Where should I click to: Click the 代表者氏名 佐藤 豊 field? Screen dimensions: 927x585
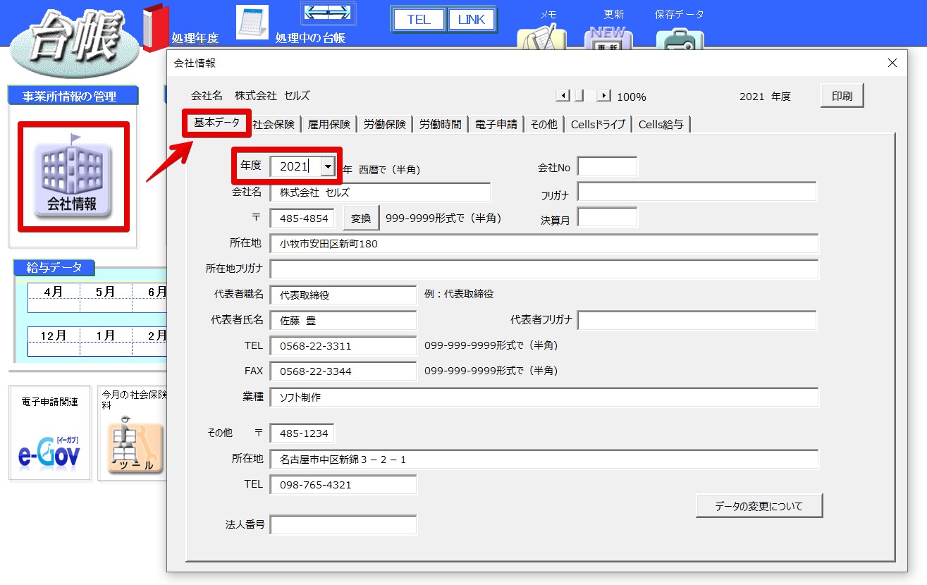(x=343, y=321)
